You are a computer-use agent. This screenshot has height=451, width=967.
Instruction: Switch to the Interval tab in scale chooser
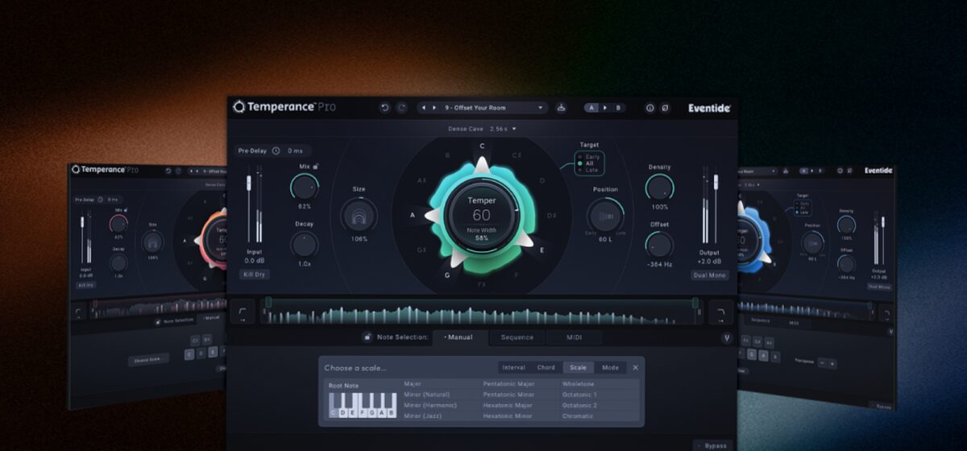click(513, 367)
